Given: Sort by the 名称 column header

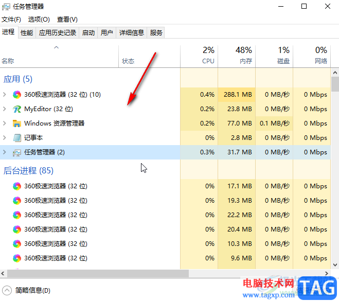Looking at the screenshot, I should 59,56.
